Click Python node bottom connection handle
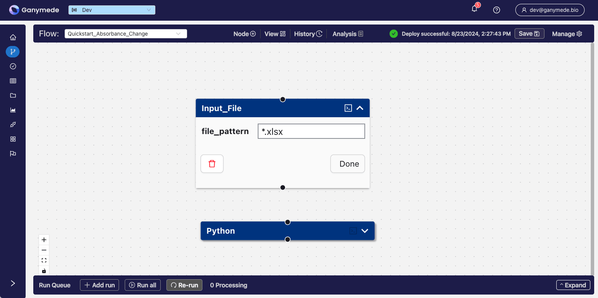598x298 pixels. click(x=288, y=239)
